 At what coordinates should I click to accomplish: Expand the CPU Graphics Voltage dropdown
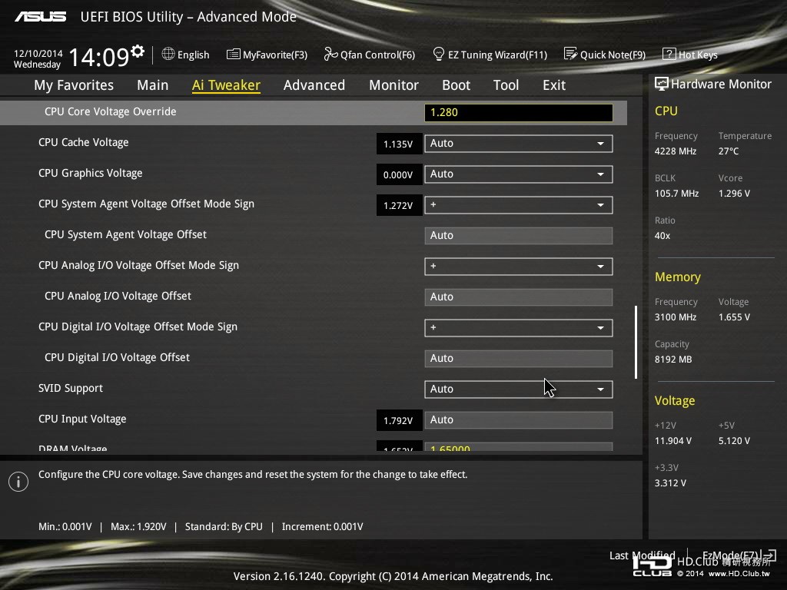[519, 174]
